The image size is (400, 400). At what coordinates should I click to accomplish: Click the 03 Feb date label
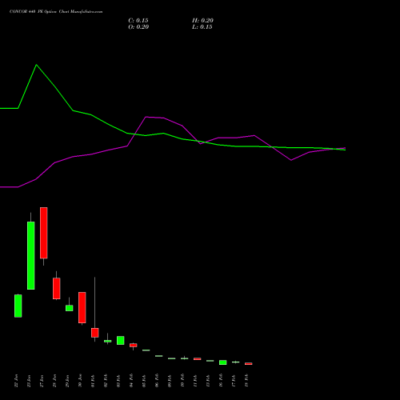point(118,381)
